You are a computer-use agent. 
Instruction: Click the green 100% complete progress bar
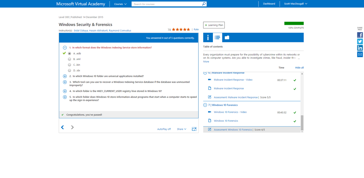click(294, 23)
